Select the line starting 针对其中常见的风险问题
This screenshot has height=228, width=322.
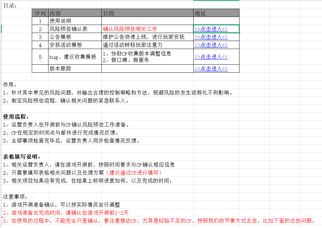pyautogui.click(x=118, y=93)
